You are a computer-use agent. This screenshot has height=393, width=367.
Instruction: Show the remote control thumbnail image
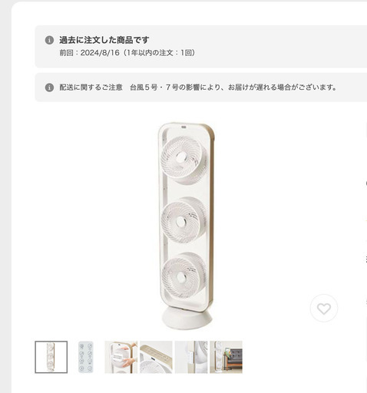coord(86,357)
